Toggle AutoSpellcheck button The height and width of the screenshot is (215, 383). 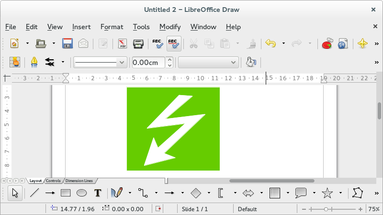pos(174,43)
